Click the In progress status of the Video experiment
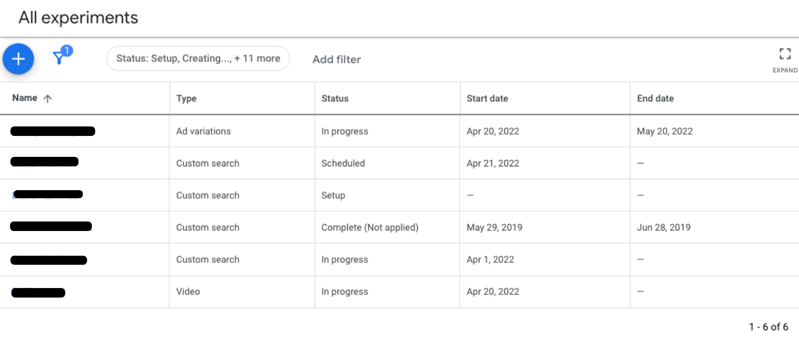The image size is (799, 337). 345,291
